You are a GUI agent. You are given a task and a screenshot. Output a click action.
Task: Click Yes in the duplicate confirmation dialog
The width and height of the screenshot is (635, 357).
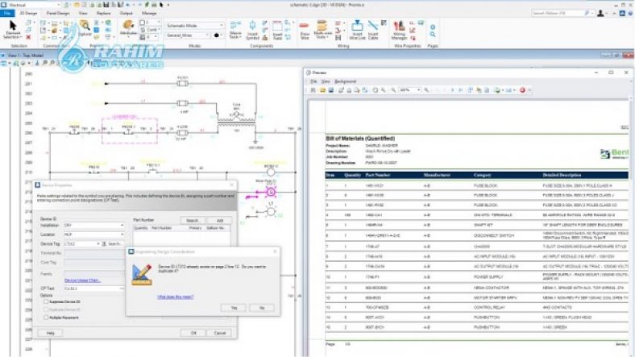click(234, 307)
